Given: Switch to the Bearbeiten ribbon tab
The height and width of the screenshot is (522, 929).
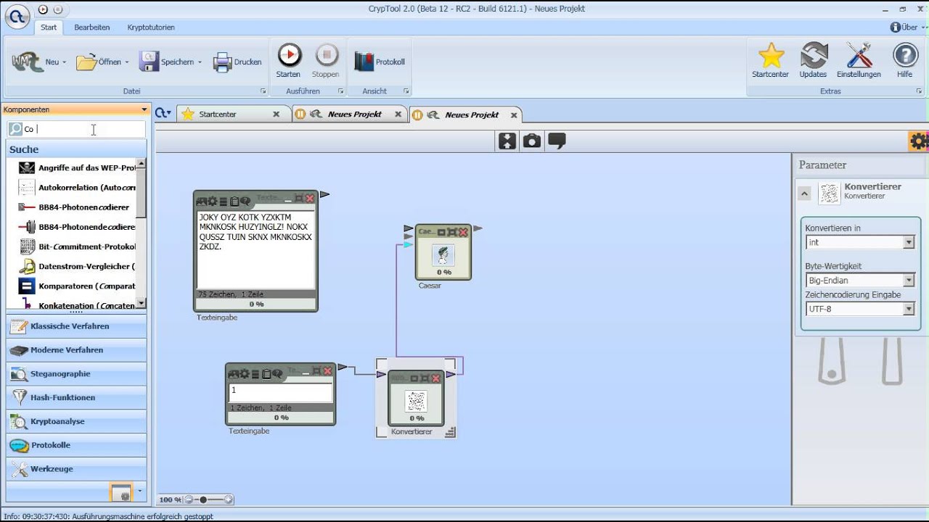Looking at the screenshot, I should tap(92, 28).
